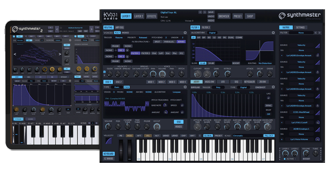Toggle envelope BIPOLAR mode
Image resolution: width=331 pixels, height=170 pixels.
click(195, 87)
